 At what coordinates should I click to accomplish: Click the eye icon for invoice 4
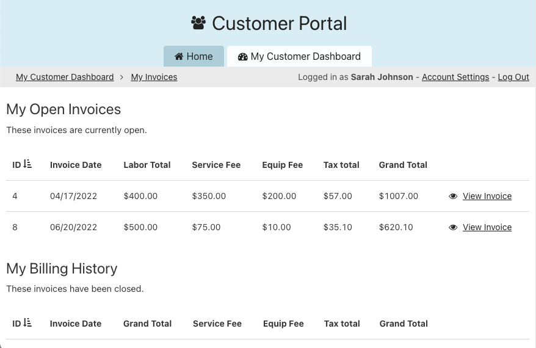pyautogui.click(x=453, y=197)
